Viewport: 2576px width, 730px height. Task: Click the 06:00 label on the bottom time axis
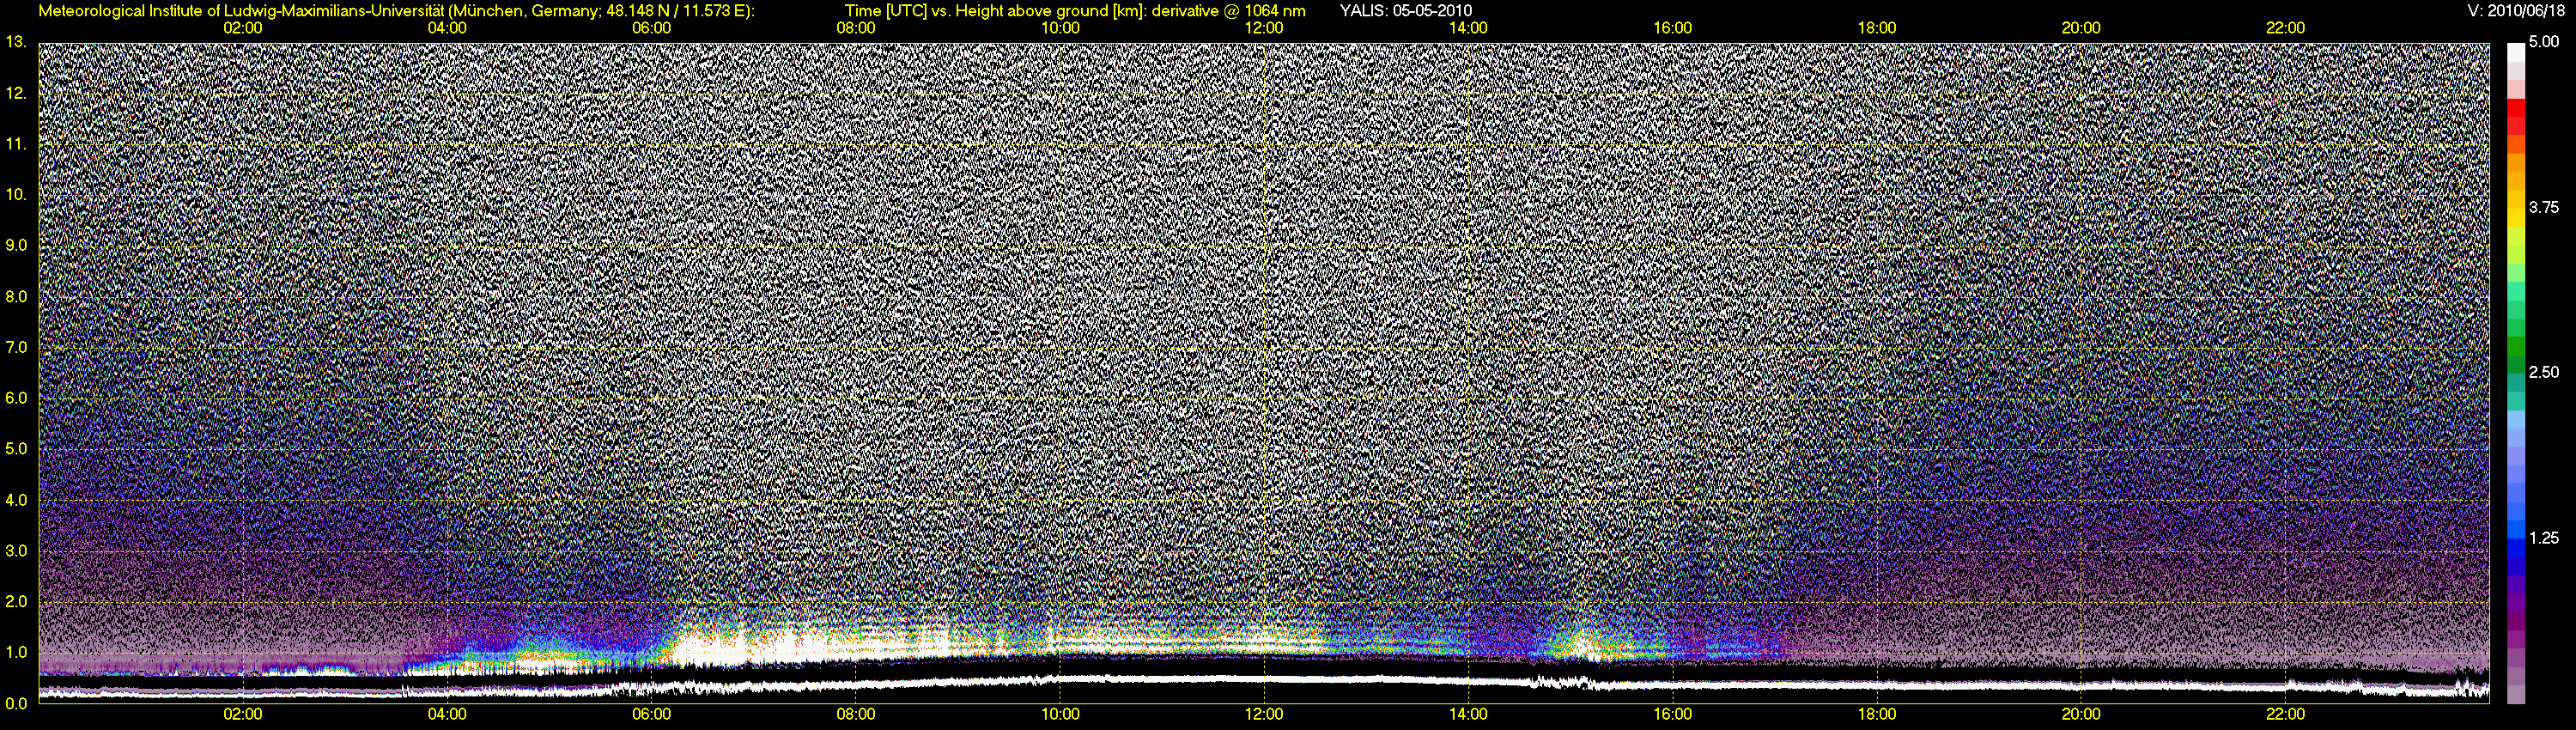[651, 714]
